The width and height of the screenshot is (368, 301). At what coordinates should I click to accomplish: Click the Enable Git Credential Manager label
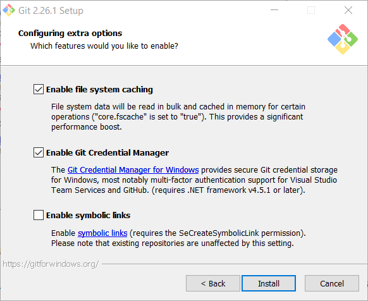[x=107, y=153]
